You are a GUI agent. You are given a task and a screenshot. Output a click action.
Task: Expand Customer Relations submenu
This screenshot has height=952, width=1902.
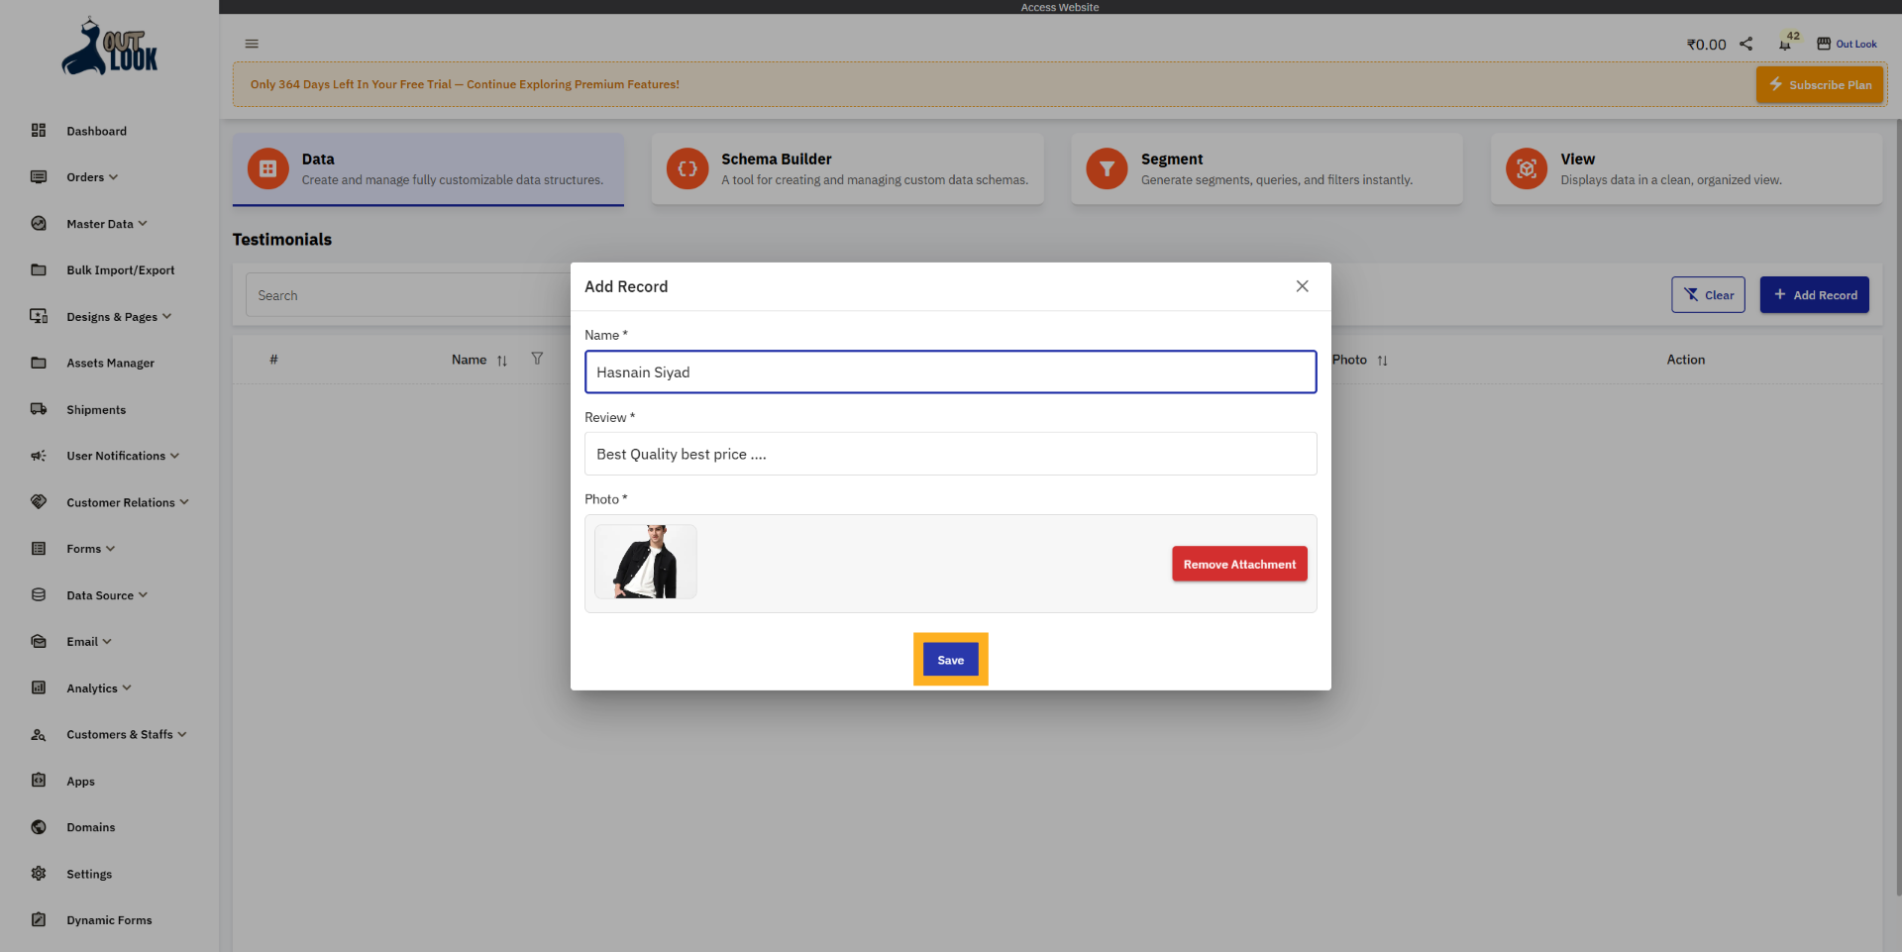coord(126,502)
